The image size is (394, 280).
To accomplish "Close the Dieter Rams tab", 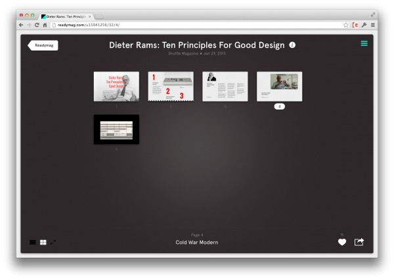I will pyautogui.click(x=90, y=16).
